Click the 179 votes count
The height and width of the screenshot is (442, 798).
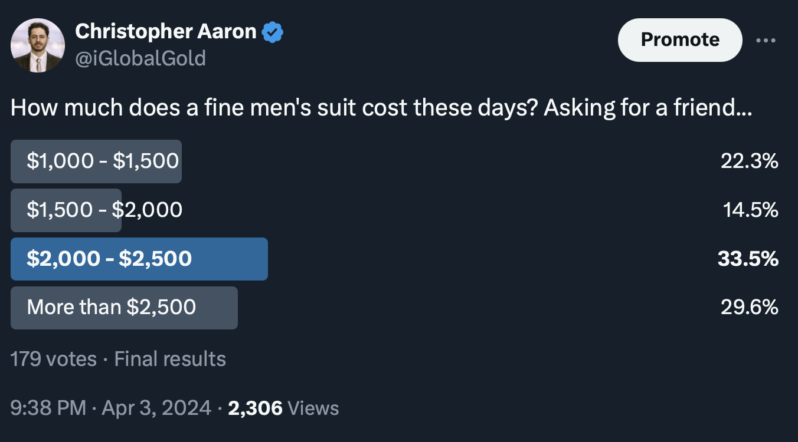53,359
